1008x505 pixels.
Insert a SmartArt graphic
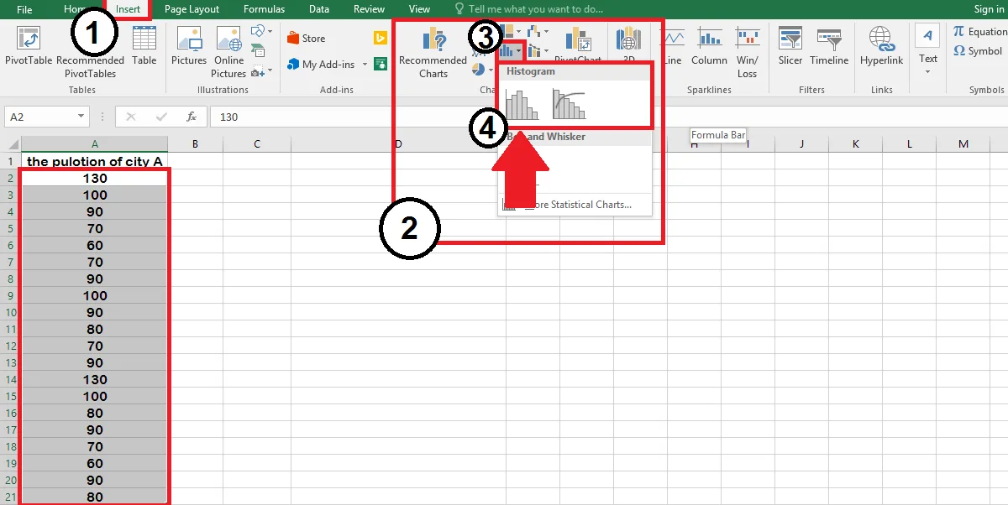(258, 51)
